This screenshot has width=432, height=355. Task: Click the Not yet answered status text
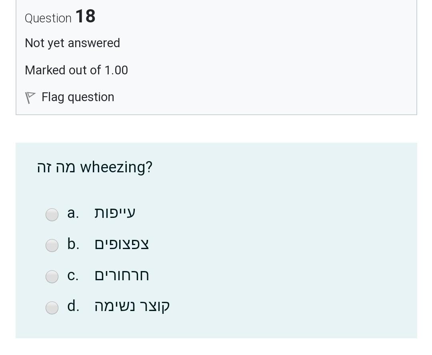(72, 43)
